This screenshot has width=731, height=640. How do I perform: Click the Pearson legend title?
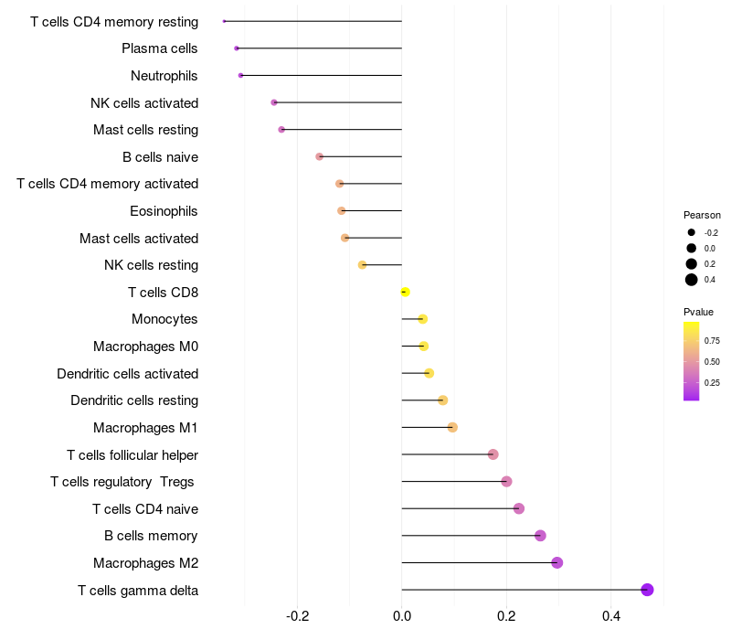[x=702, y=215]
